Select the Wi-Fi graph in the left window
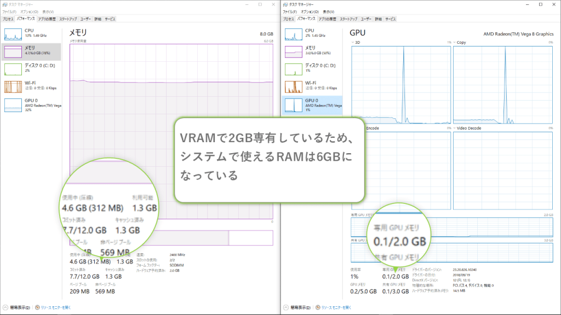 pyautogui.click(x=12, y=86)
